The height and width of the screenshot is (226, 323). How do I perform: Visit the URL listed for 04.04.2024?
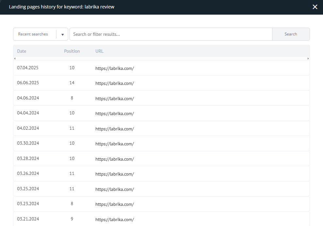pyautogui.click(x=115, y=113)
